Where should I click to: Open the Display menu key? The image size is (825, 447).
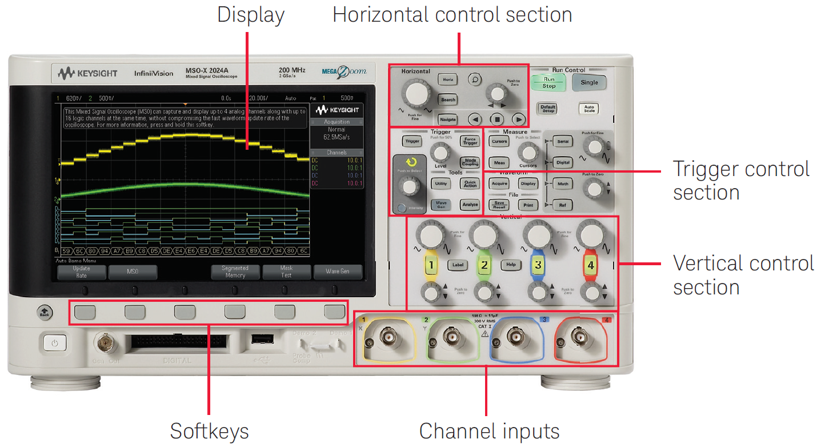(528, 183)
